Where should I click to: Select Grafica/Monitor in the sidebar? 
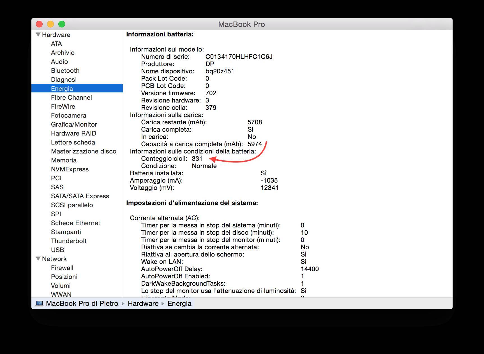tap(74, 124)
